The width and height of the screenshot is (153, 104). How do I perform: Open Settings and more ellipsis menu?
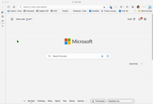(x=144, y=7)
